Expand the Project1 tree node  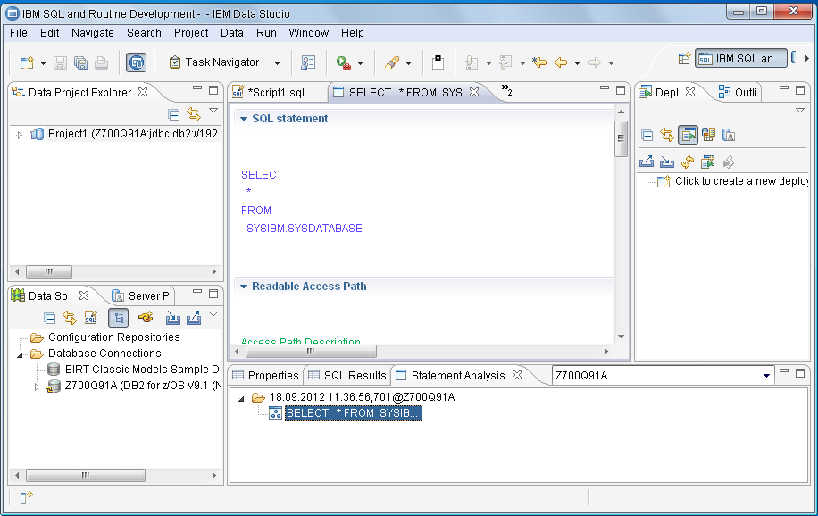click(x=21, y=135)
